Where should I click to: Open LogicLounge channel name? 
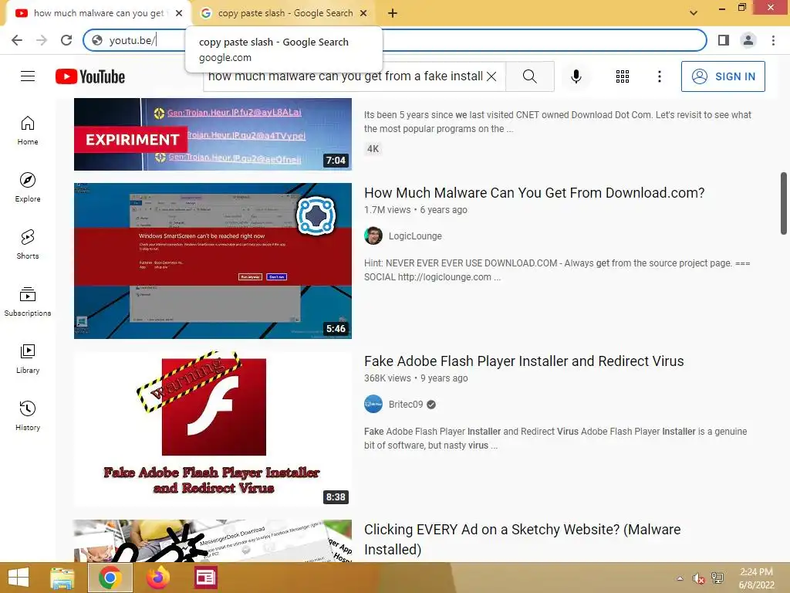(x=415, y=236)
